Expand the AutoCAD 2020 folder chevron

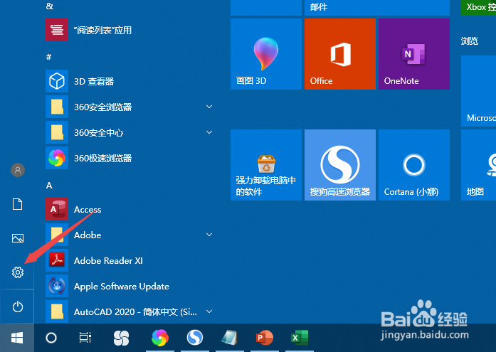coord(209,311)
